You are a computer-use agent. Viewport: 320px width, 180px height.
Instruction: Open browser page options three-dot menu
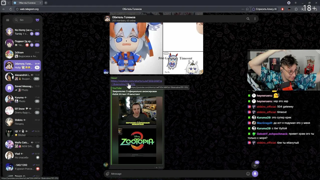pyautogui.click(x=243, y=9)
